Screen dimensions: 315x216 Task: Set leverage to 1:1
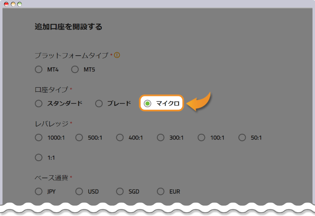pos(38,157)
